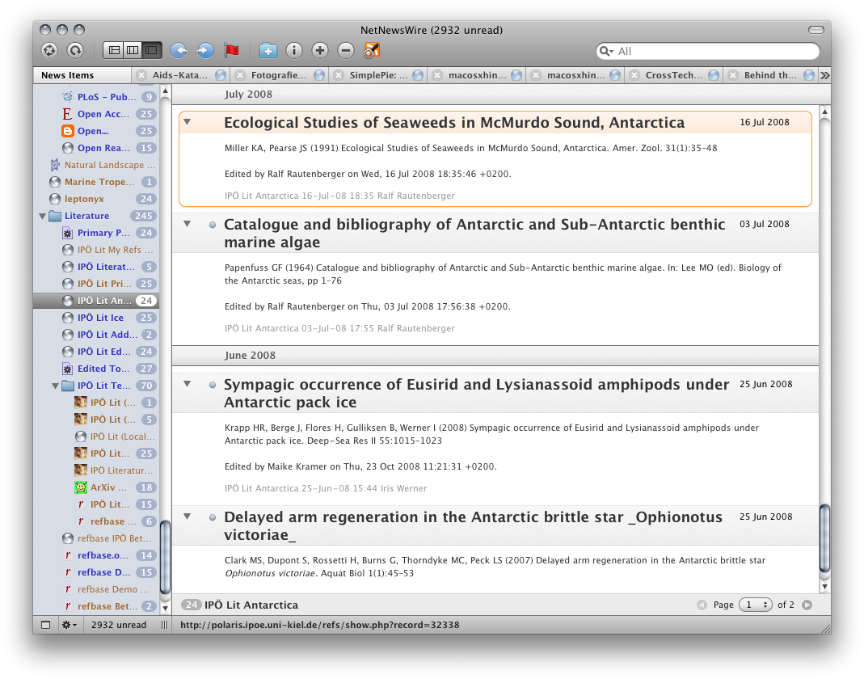864x679 pixels.
Task: Flag the item with red flag icon
Action: coord(231,51)
